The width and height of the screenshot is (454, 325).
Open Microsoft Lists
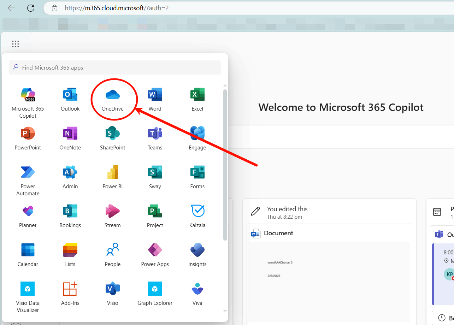point(70,254)
